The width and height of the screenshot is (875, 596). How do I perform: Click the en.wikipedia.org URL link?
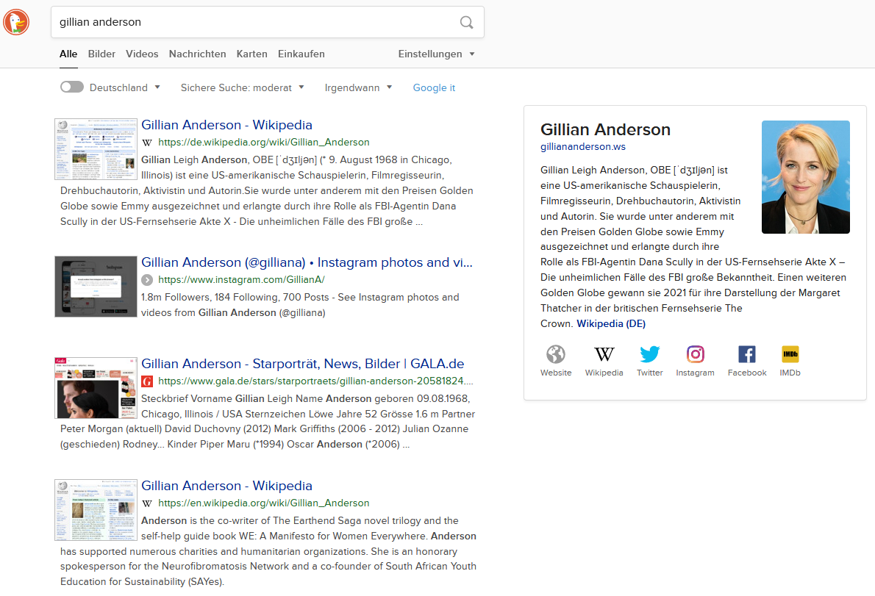263,503
